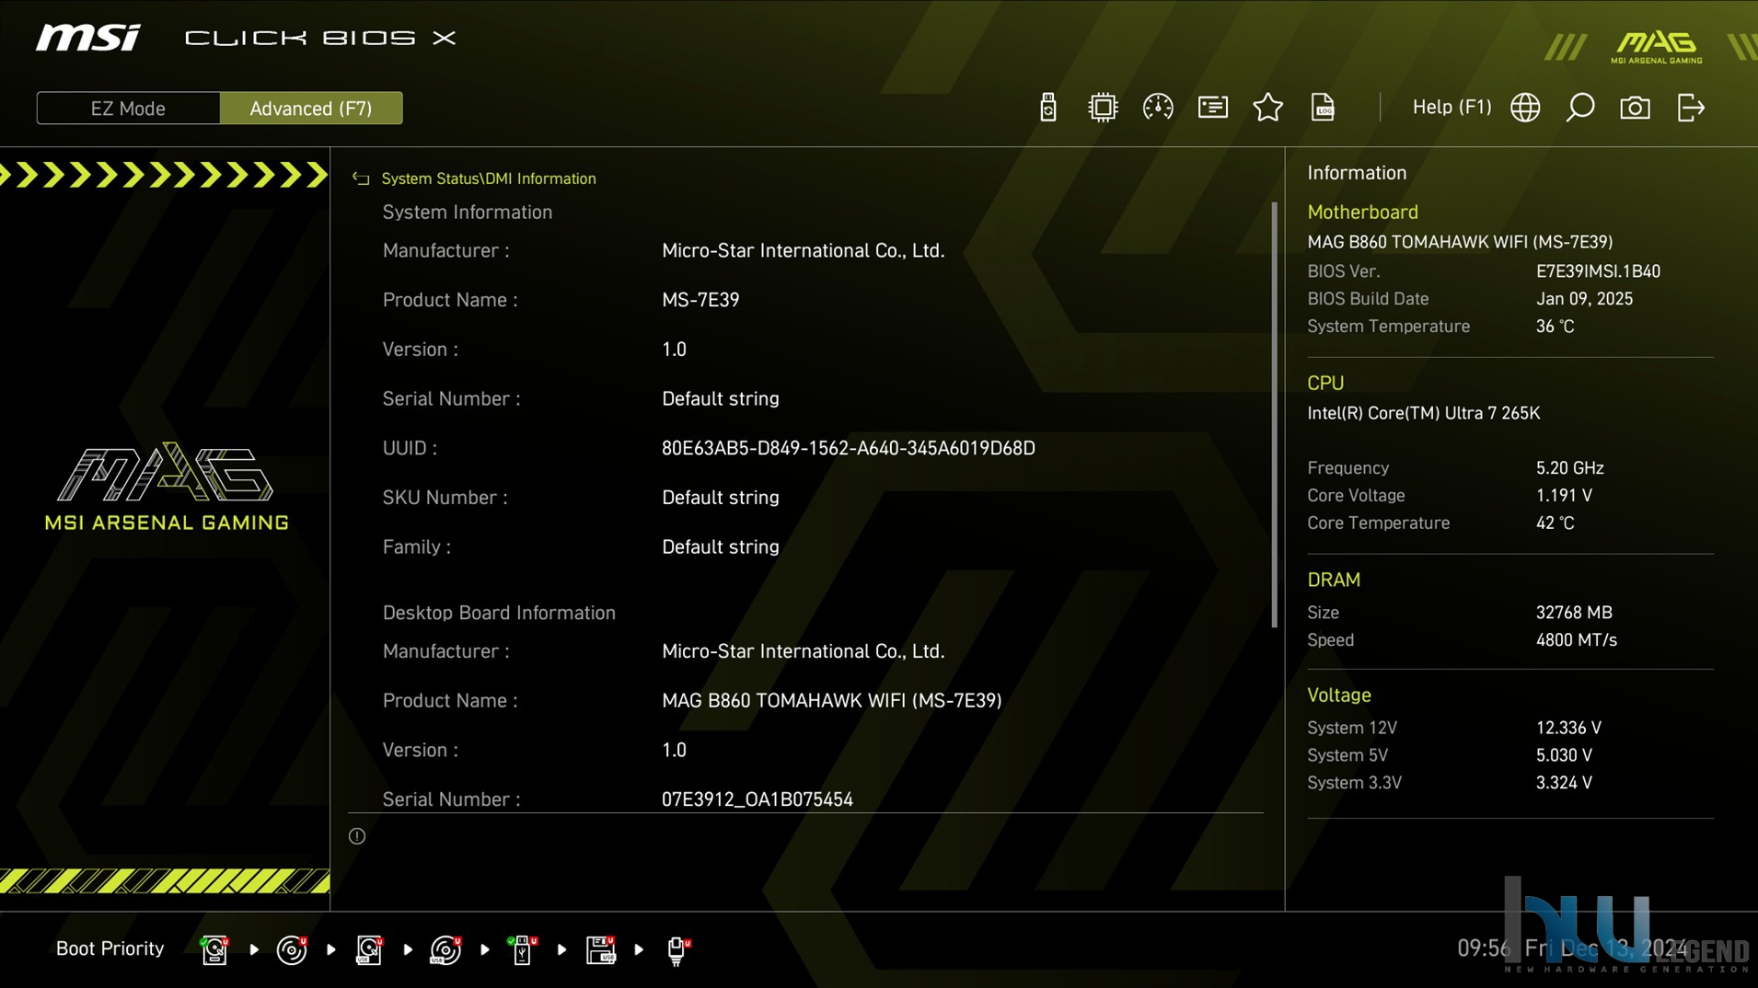Click the System Information heading

click(468, 213)
